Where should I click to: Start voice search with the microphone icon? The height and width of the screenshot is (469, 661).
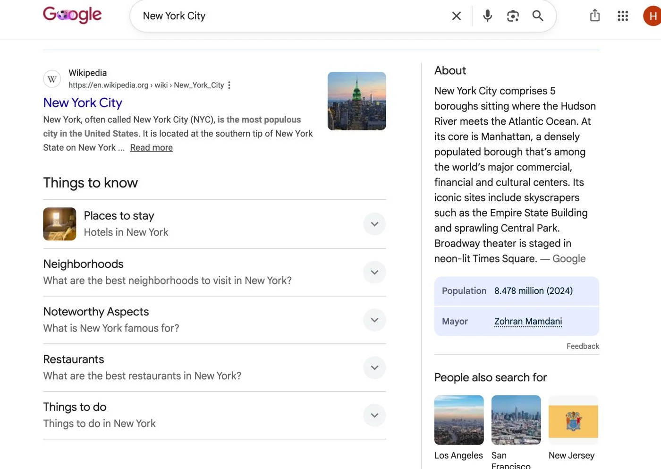tap(487, 16)
